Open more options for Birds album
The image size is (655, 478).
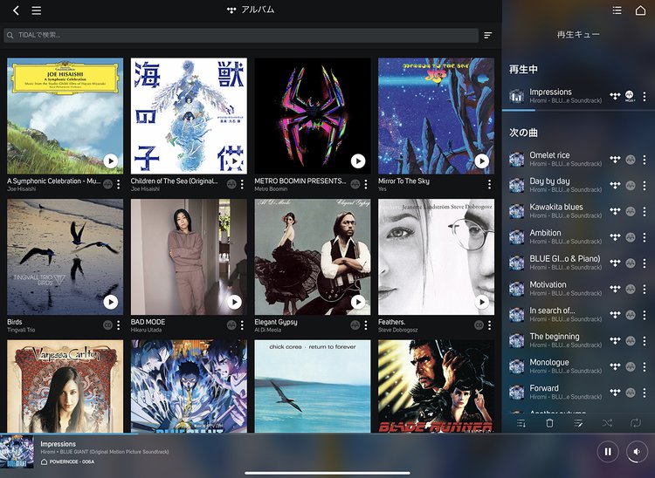(119, 325)
